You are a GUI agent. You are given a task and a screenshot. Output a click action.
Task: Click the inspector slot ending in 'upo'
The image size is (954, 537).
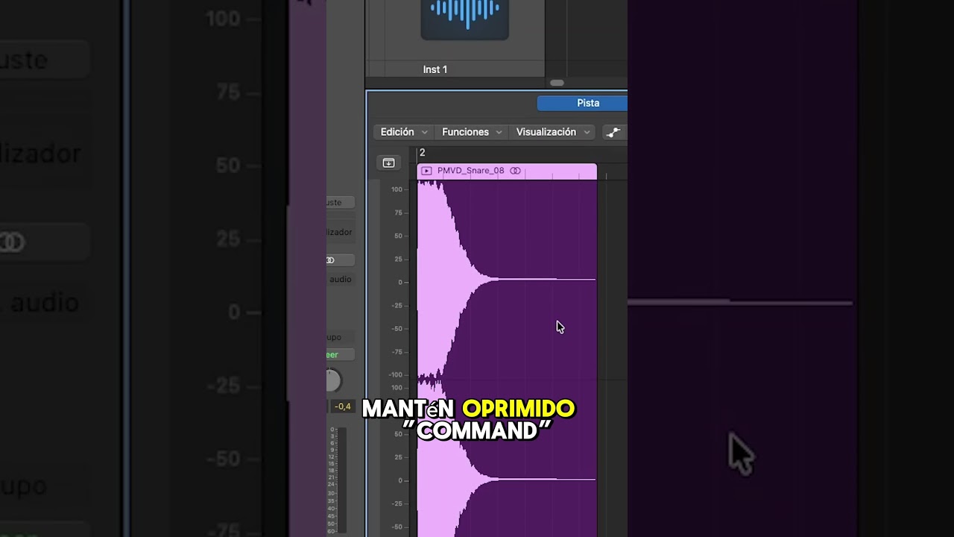click(x=341, y=337)
